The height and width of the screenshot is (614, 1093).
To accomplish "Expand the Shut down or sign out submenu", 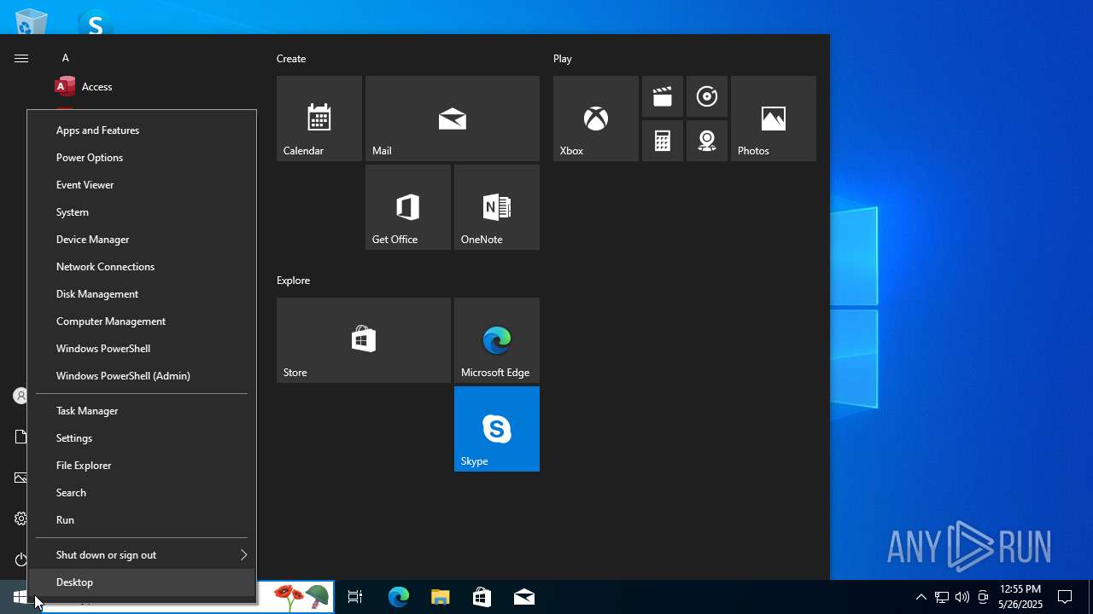I will (142, 555).
